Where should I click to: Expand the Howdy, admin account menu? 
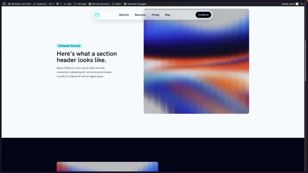click(288, 4)
